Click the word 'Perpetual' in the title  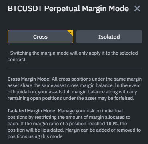tap(62, 9)
